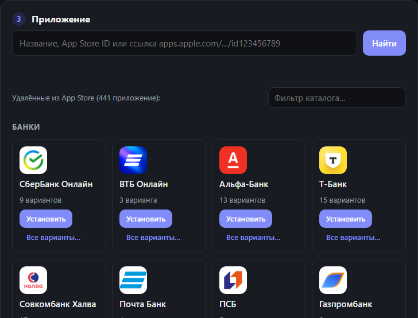Click the red Alfa-Bank app icon

point(233,160)
